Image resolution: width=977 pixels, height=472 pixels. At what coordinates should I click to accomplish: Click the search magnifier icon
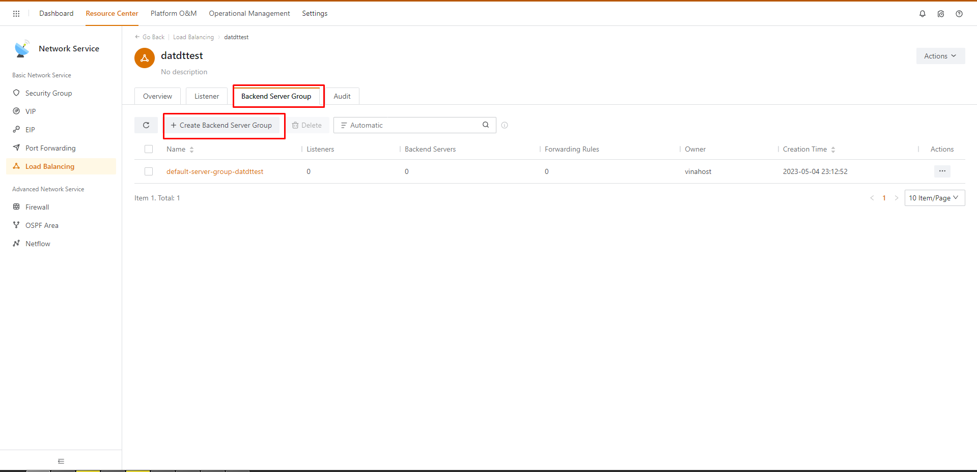point(486,125)
